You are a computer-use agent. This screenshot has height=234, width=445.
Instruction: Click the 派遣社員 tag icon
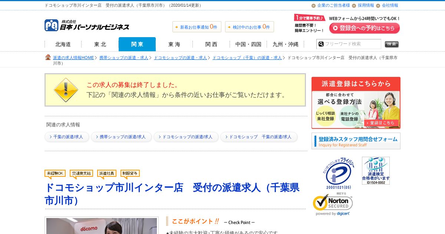click(x=107, y=174)
